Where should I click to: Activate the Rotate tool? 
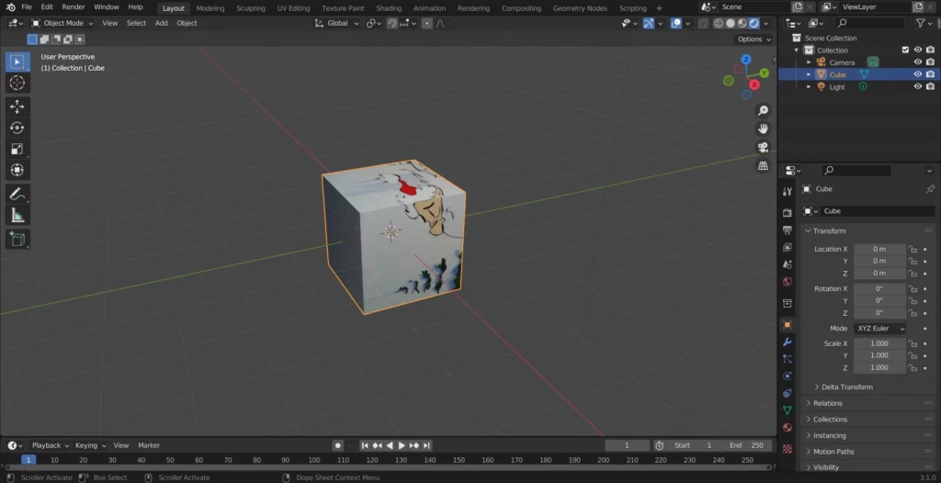[17, 128]
